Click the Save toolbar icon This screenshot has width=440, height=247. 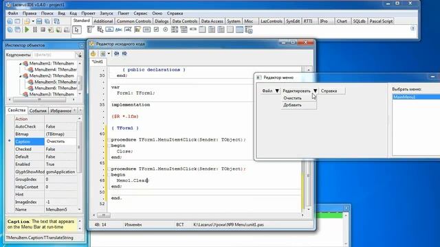pos(39,21)
